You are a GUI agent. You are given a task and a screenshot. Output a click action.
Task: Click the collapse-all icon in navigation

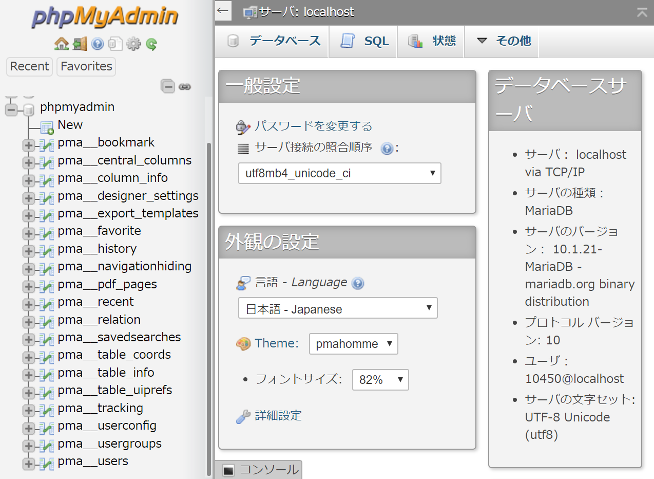[x=168, y=86]
